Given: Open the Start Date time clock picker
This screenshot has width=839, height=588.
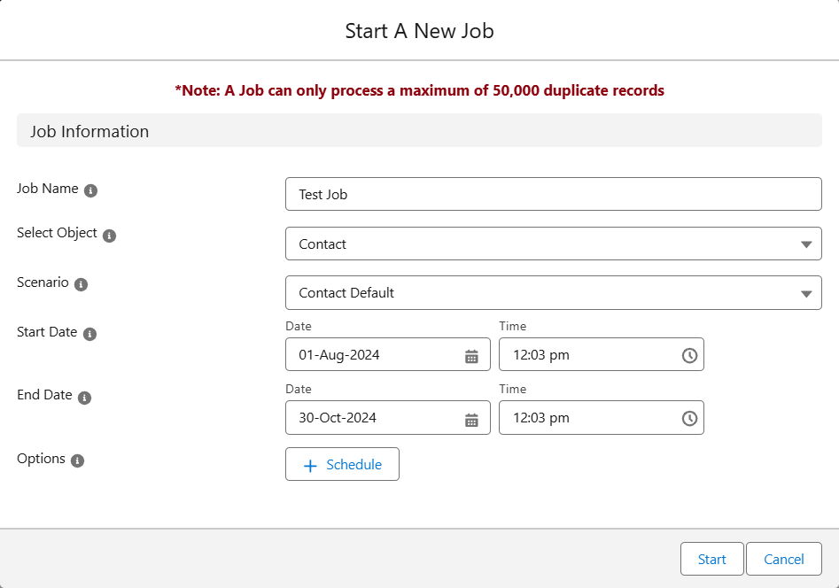Looking at the screenshot, I should (x=689, y=355).
